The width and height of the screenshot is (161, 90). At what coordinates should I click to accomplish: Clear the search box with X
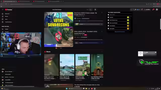87,9
